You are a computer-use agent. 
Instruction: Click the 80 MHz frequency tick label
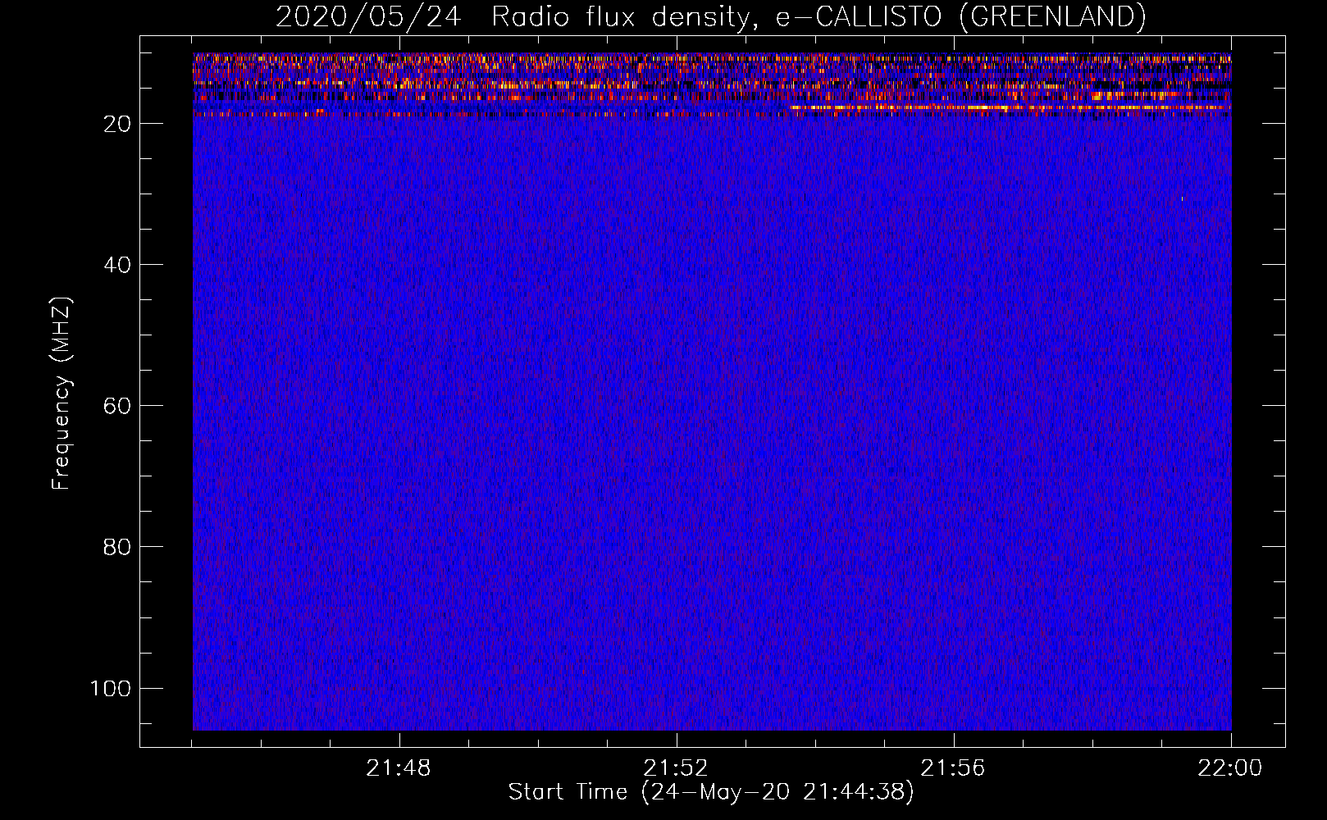click(117, 547)
